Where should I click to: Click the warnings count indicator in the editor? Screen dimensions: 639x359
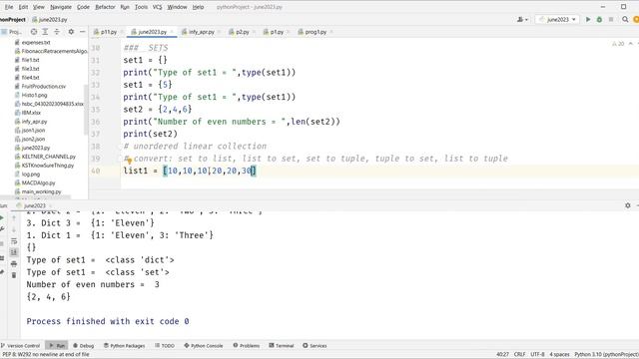(x=618, y=44)
